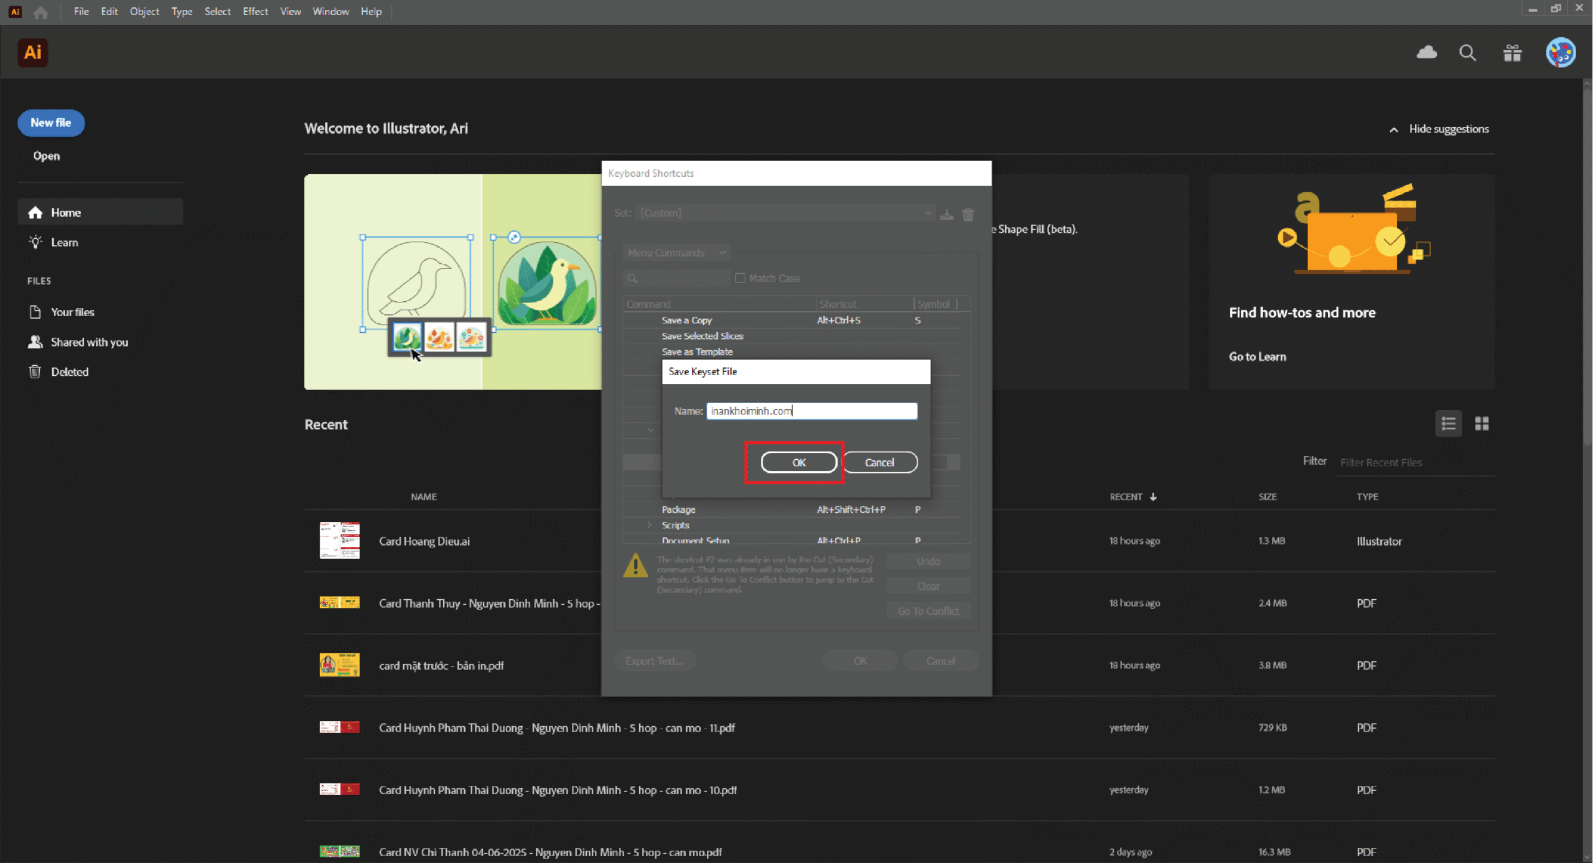Open the search magnifier icon
Screen dimensions: 1593x863
[1467, 53]
